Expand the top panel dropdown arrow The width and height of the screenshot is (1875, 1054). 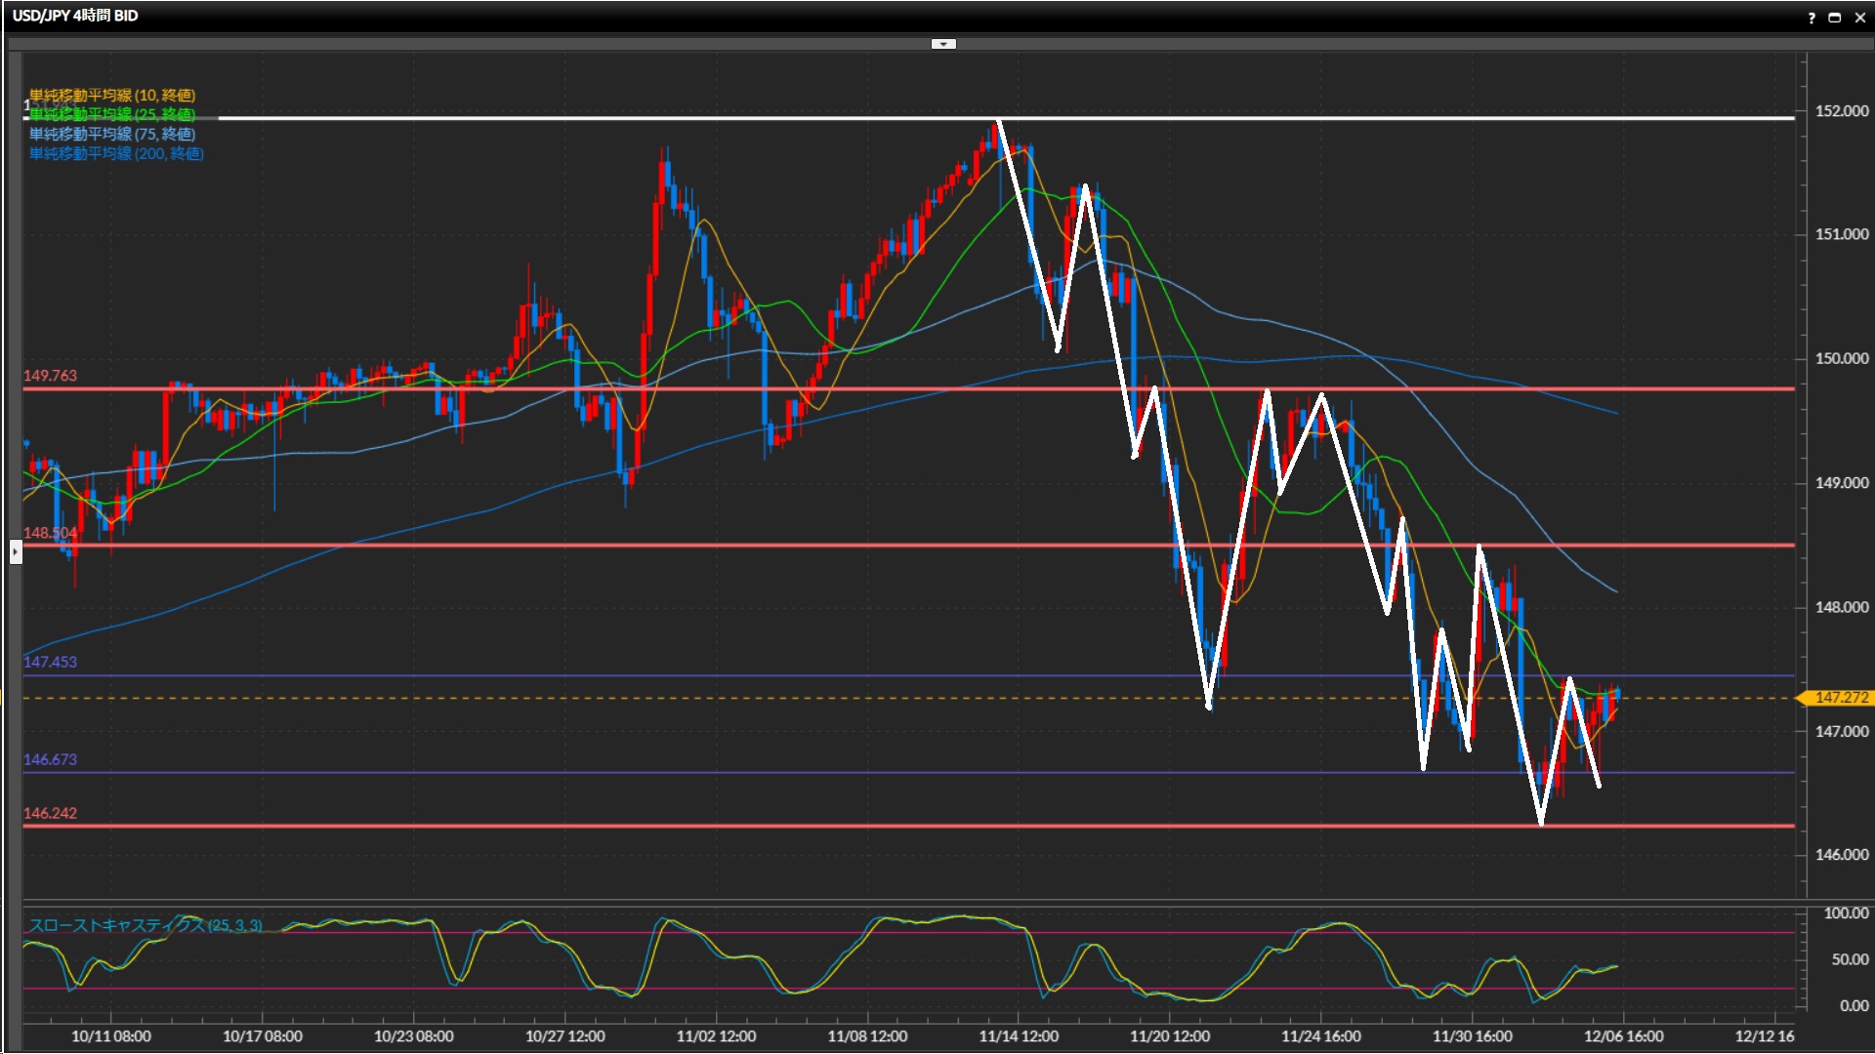point(943,44)
